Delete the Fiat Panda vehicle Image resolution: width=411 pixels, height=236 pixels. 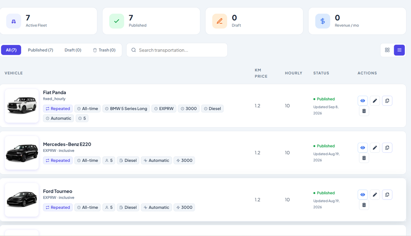(x=364, y=111)
